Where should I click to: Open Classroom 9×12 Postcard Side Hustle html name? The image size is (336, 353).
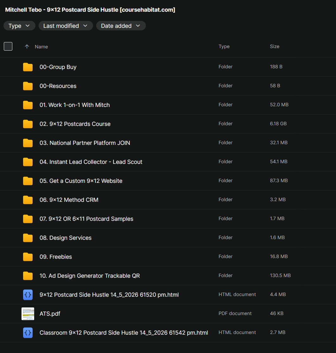124,333
